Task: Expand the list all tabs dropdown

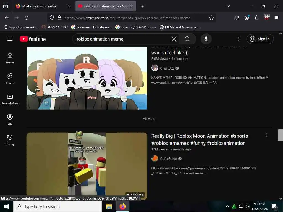Action: (x=228, y=6)
